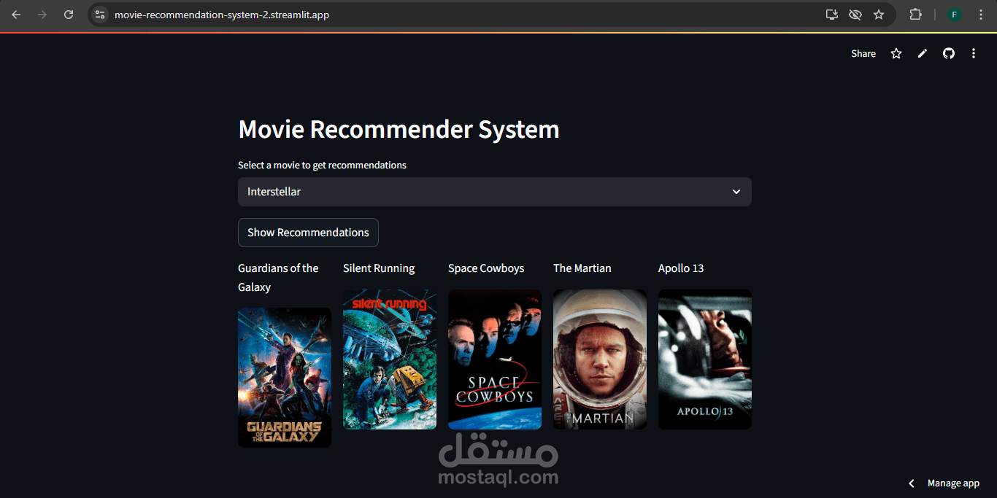Favorite the app using Streamlit star

(x=896, y=53)
